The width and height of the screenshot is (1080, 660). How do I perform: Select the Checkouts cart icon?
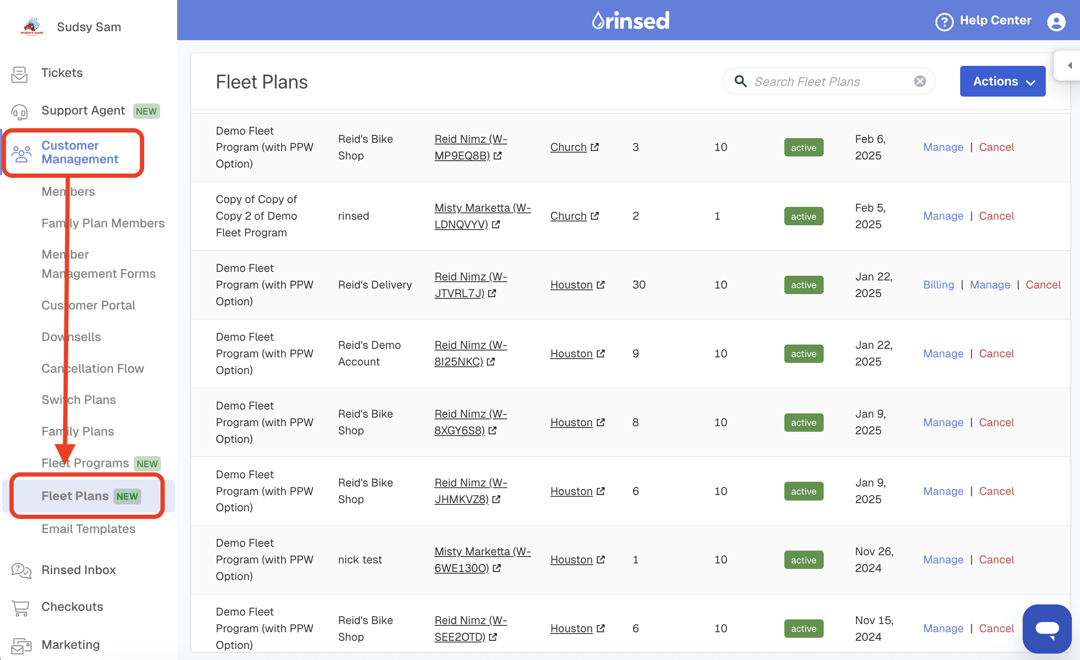pos(19,607)
